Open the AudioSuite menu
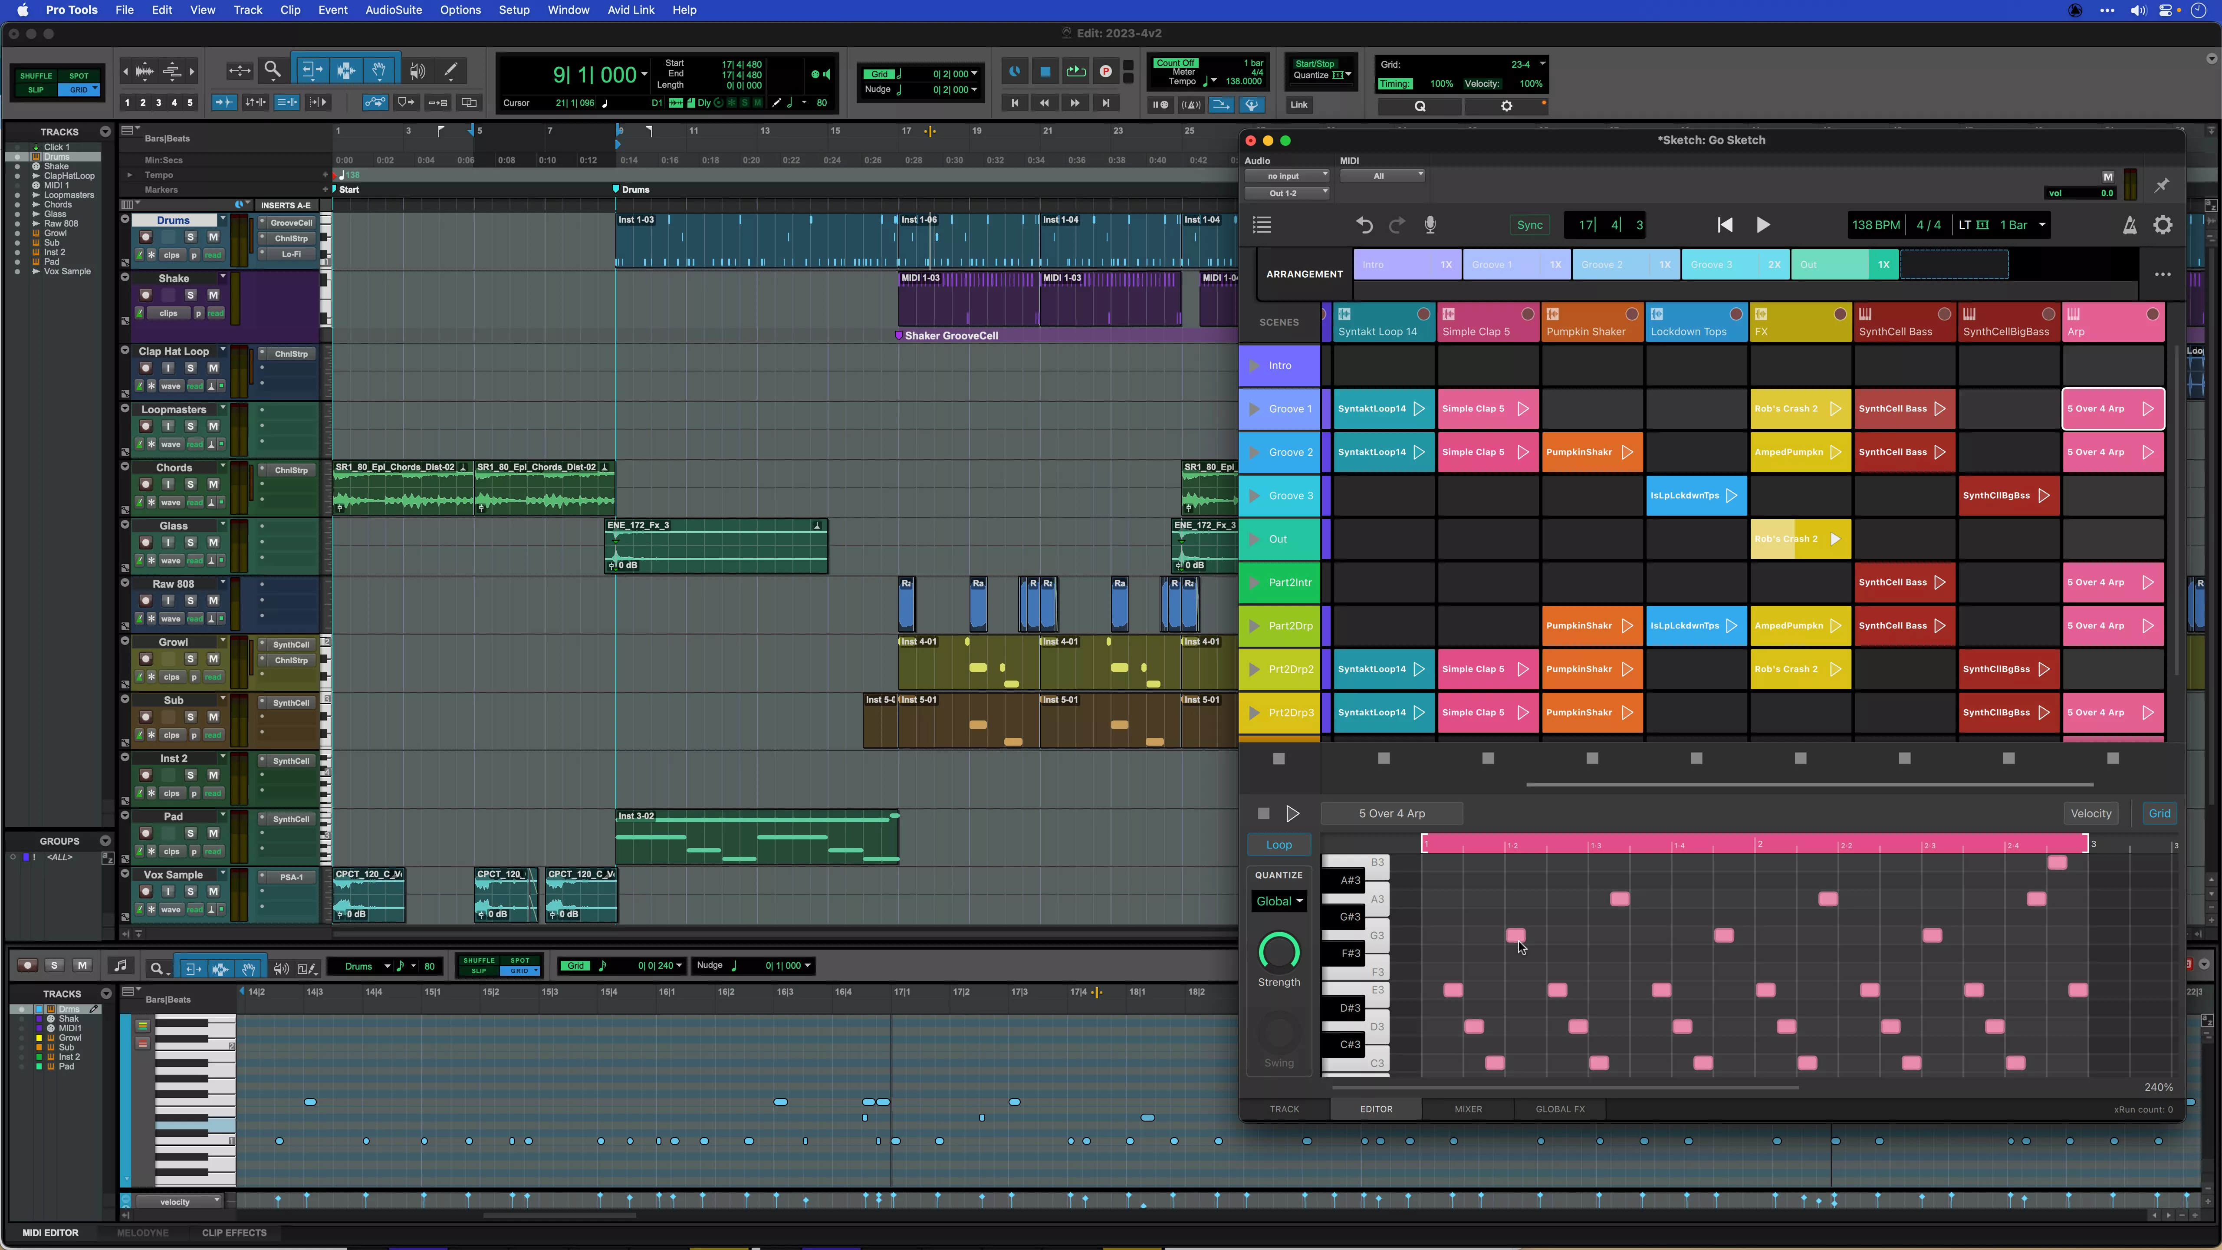 [x=393, y=10]
